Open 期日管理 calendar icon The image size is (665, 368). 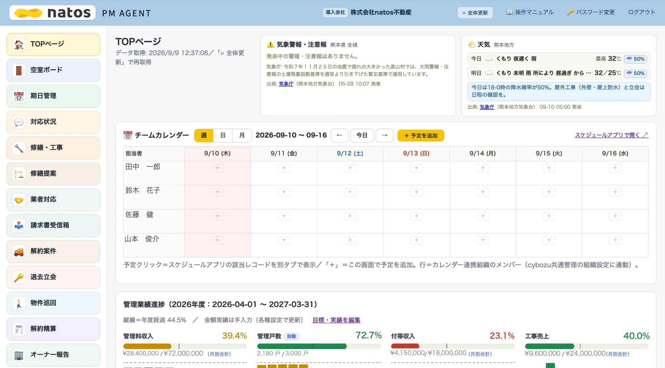pos(19,96)
